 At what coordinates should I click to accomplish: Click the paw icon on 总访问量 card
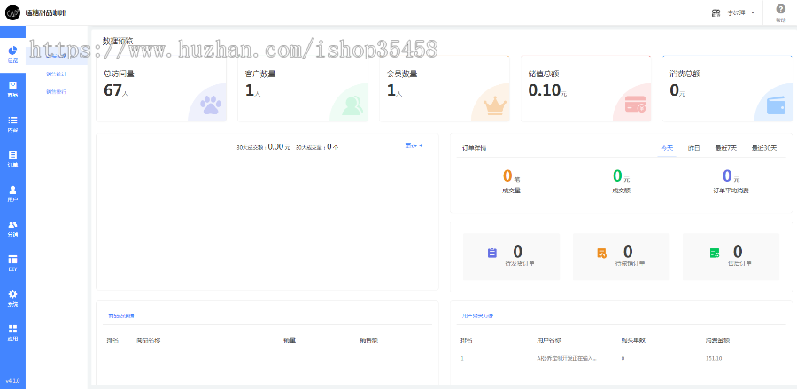pyautogui.click(x=211, y=105)
